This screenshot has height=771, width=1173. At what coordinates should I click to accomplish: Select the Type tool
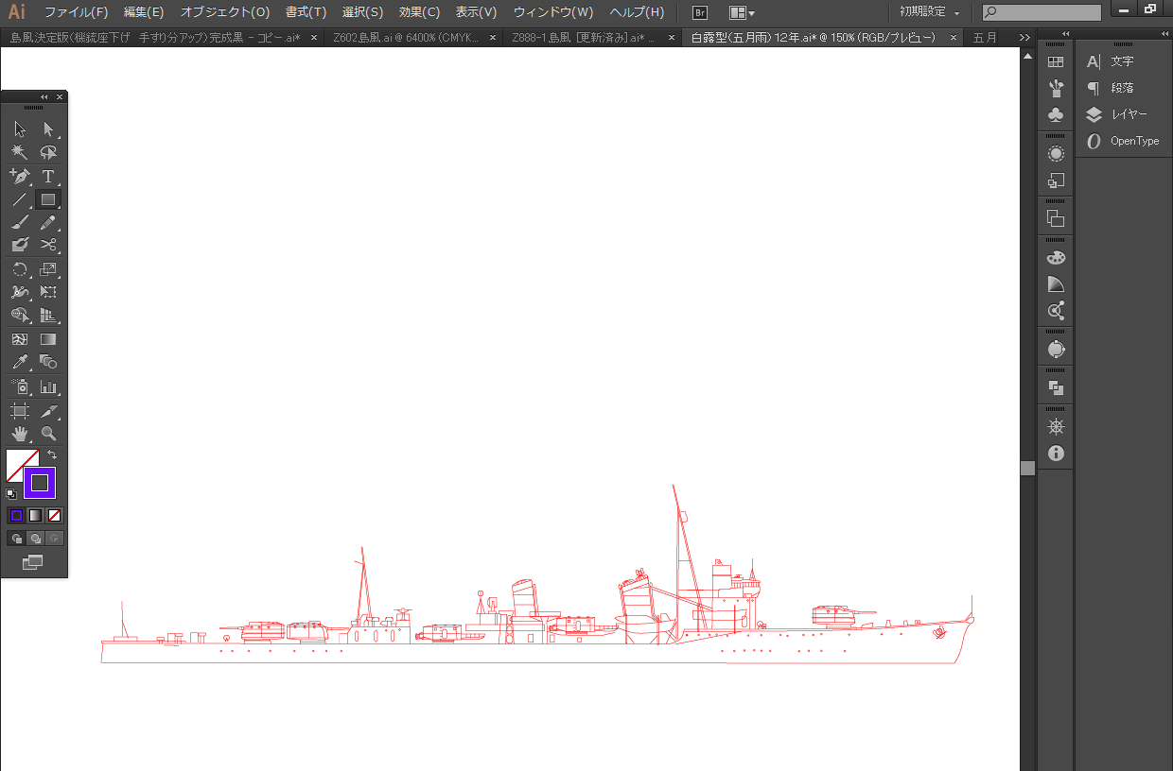pyautogui.click(x=48, y=176)
